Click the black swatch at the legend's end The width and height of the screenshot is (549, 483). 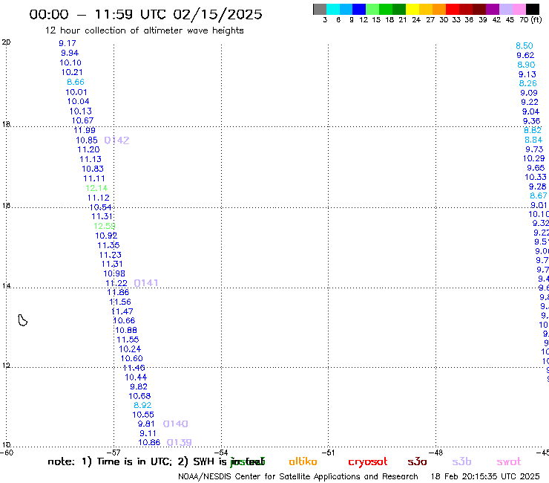(x=533, y=9)
